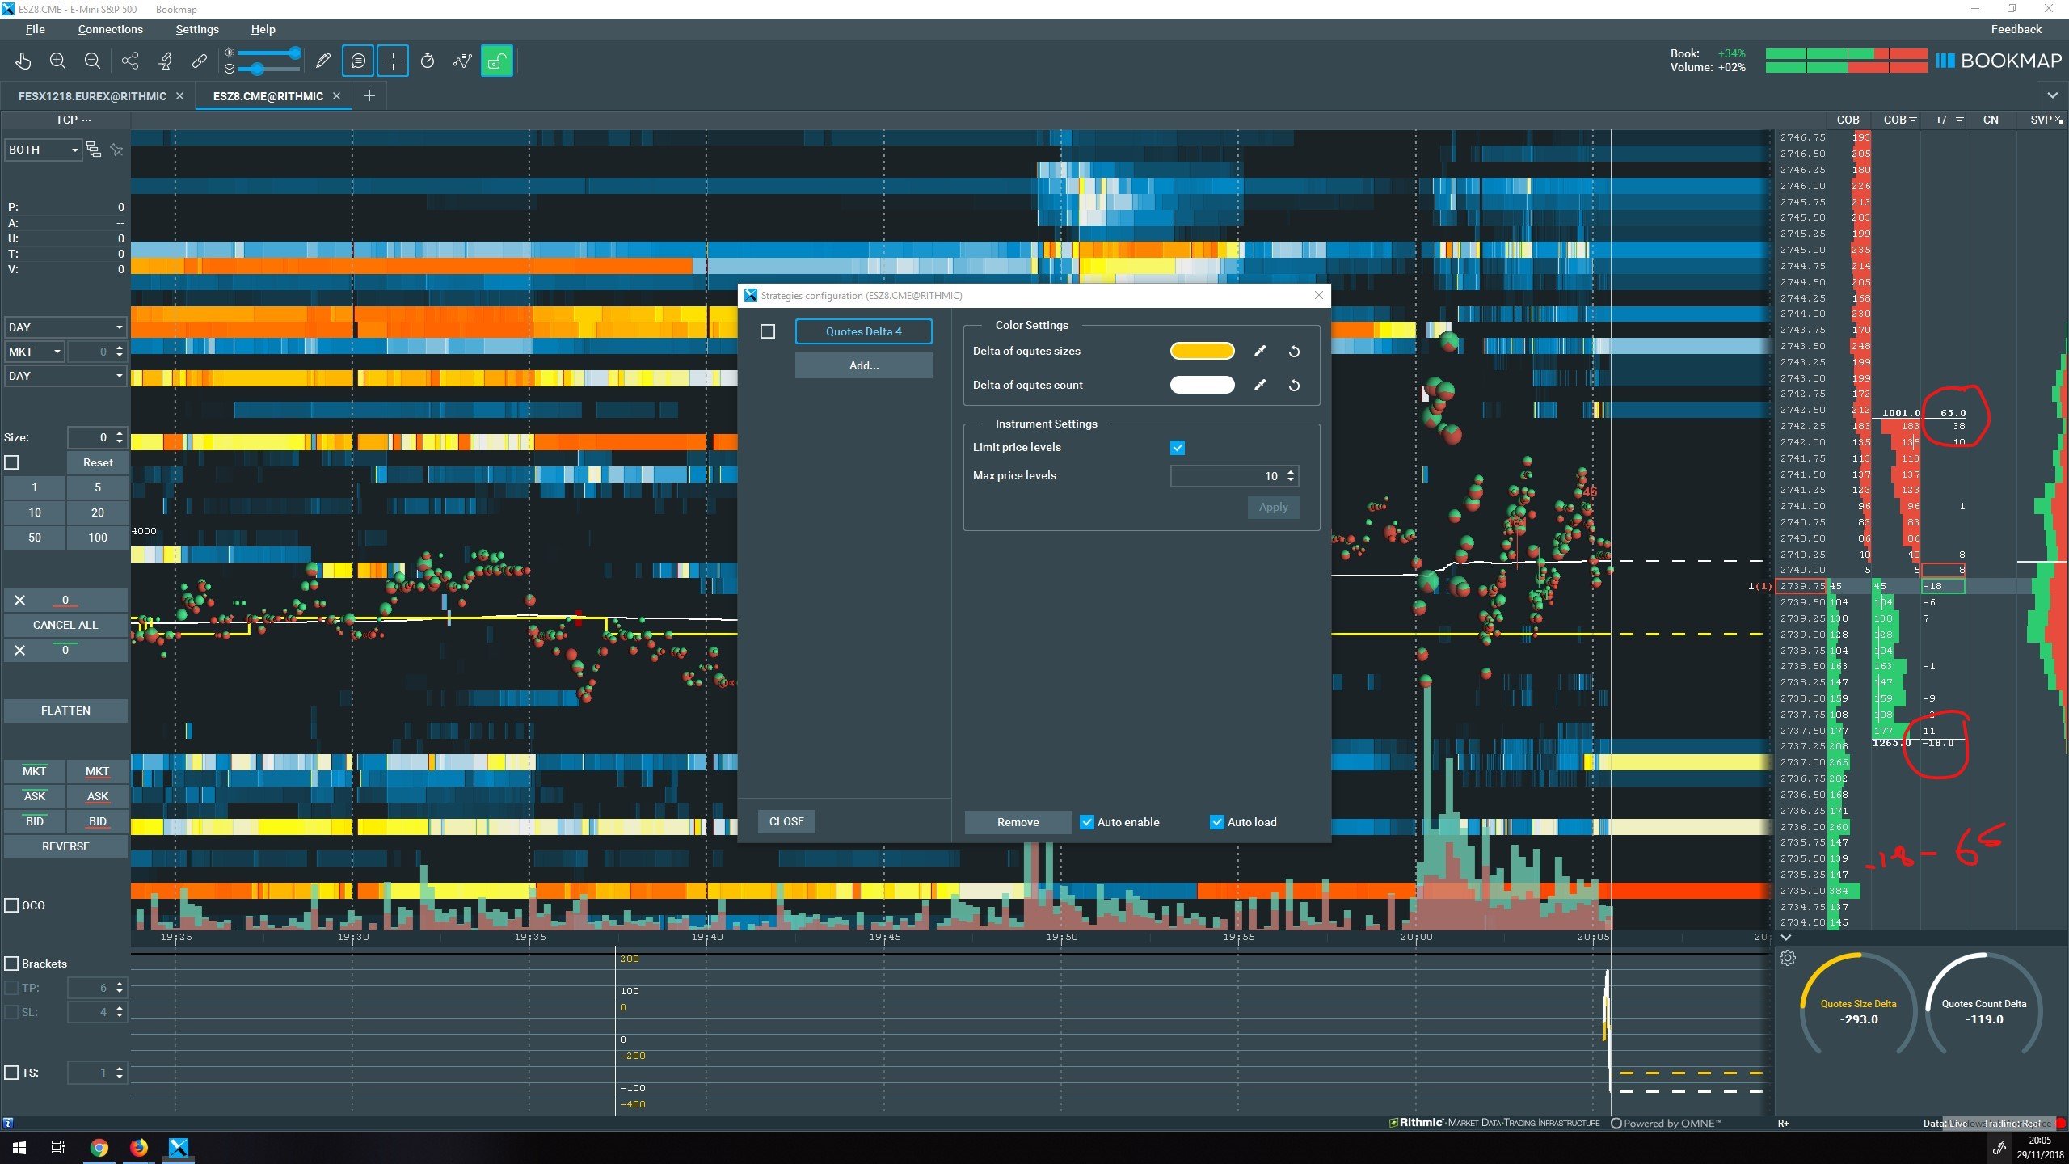The width and height of the screenshot is (2069, 1164).
Task: Click the FLATTEN button
Action: click(x=65, y=711)
